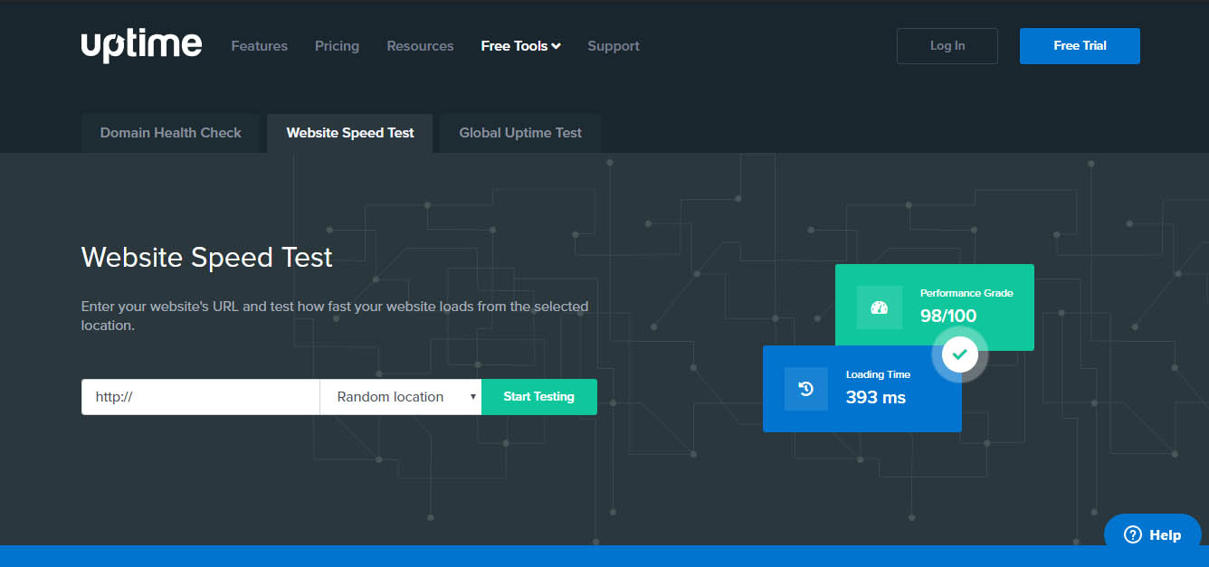The height and width of the screenshot is (567, 1209).
Task: Click the blue clock square on Loading card
Action: (x=804, y=389)
